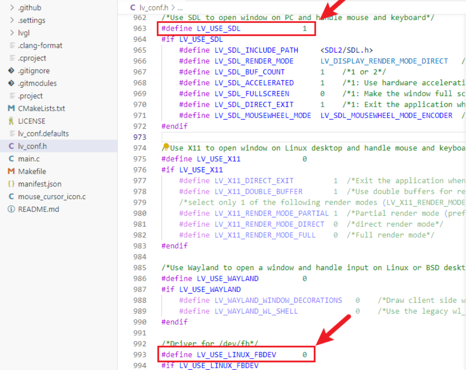Click the Makefile M icon
This screenshot has width=466, height=370.
tap(11, 171)
